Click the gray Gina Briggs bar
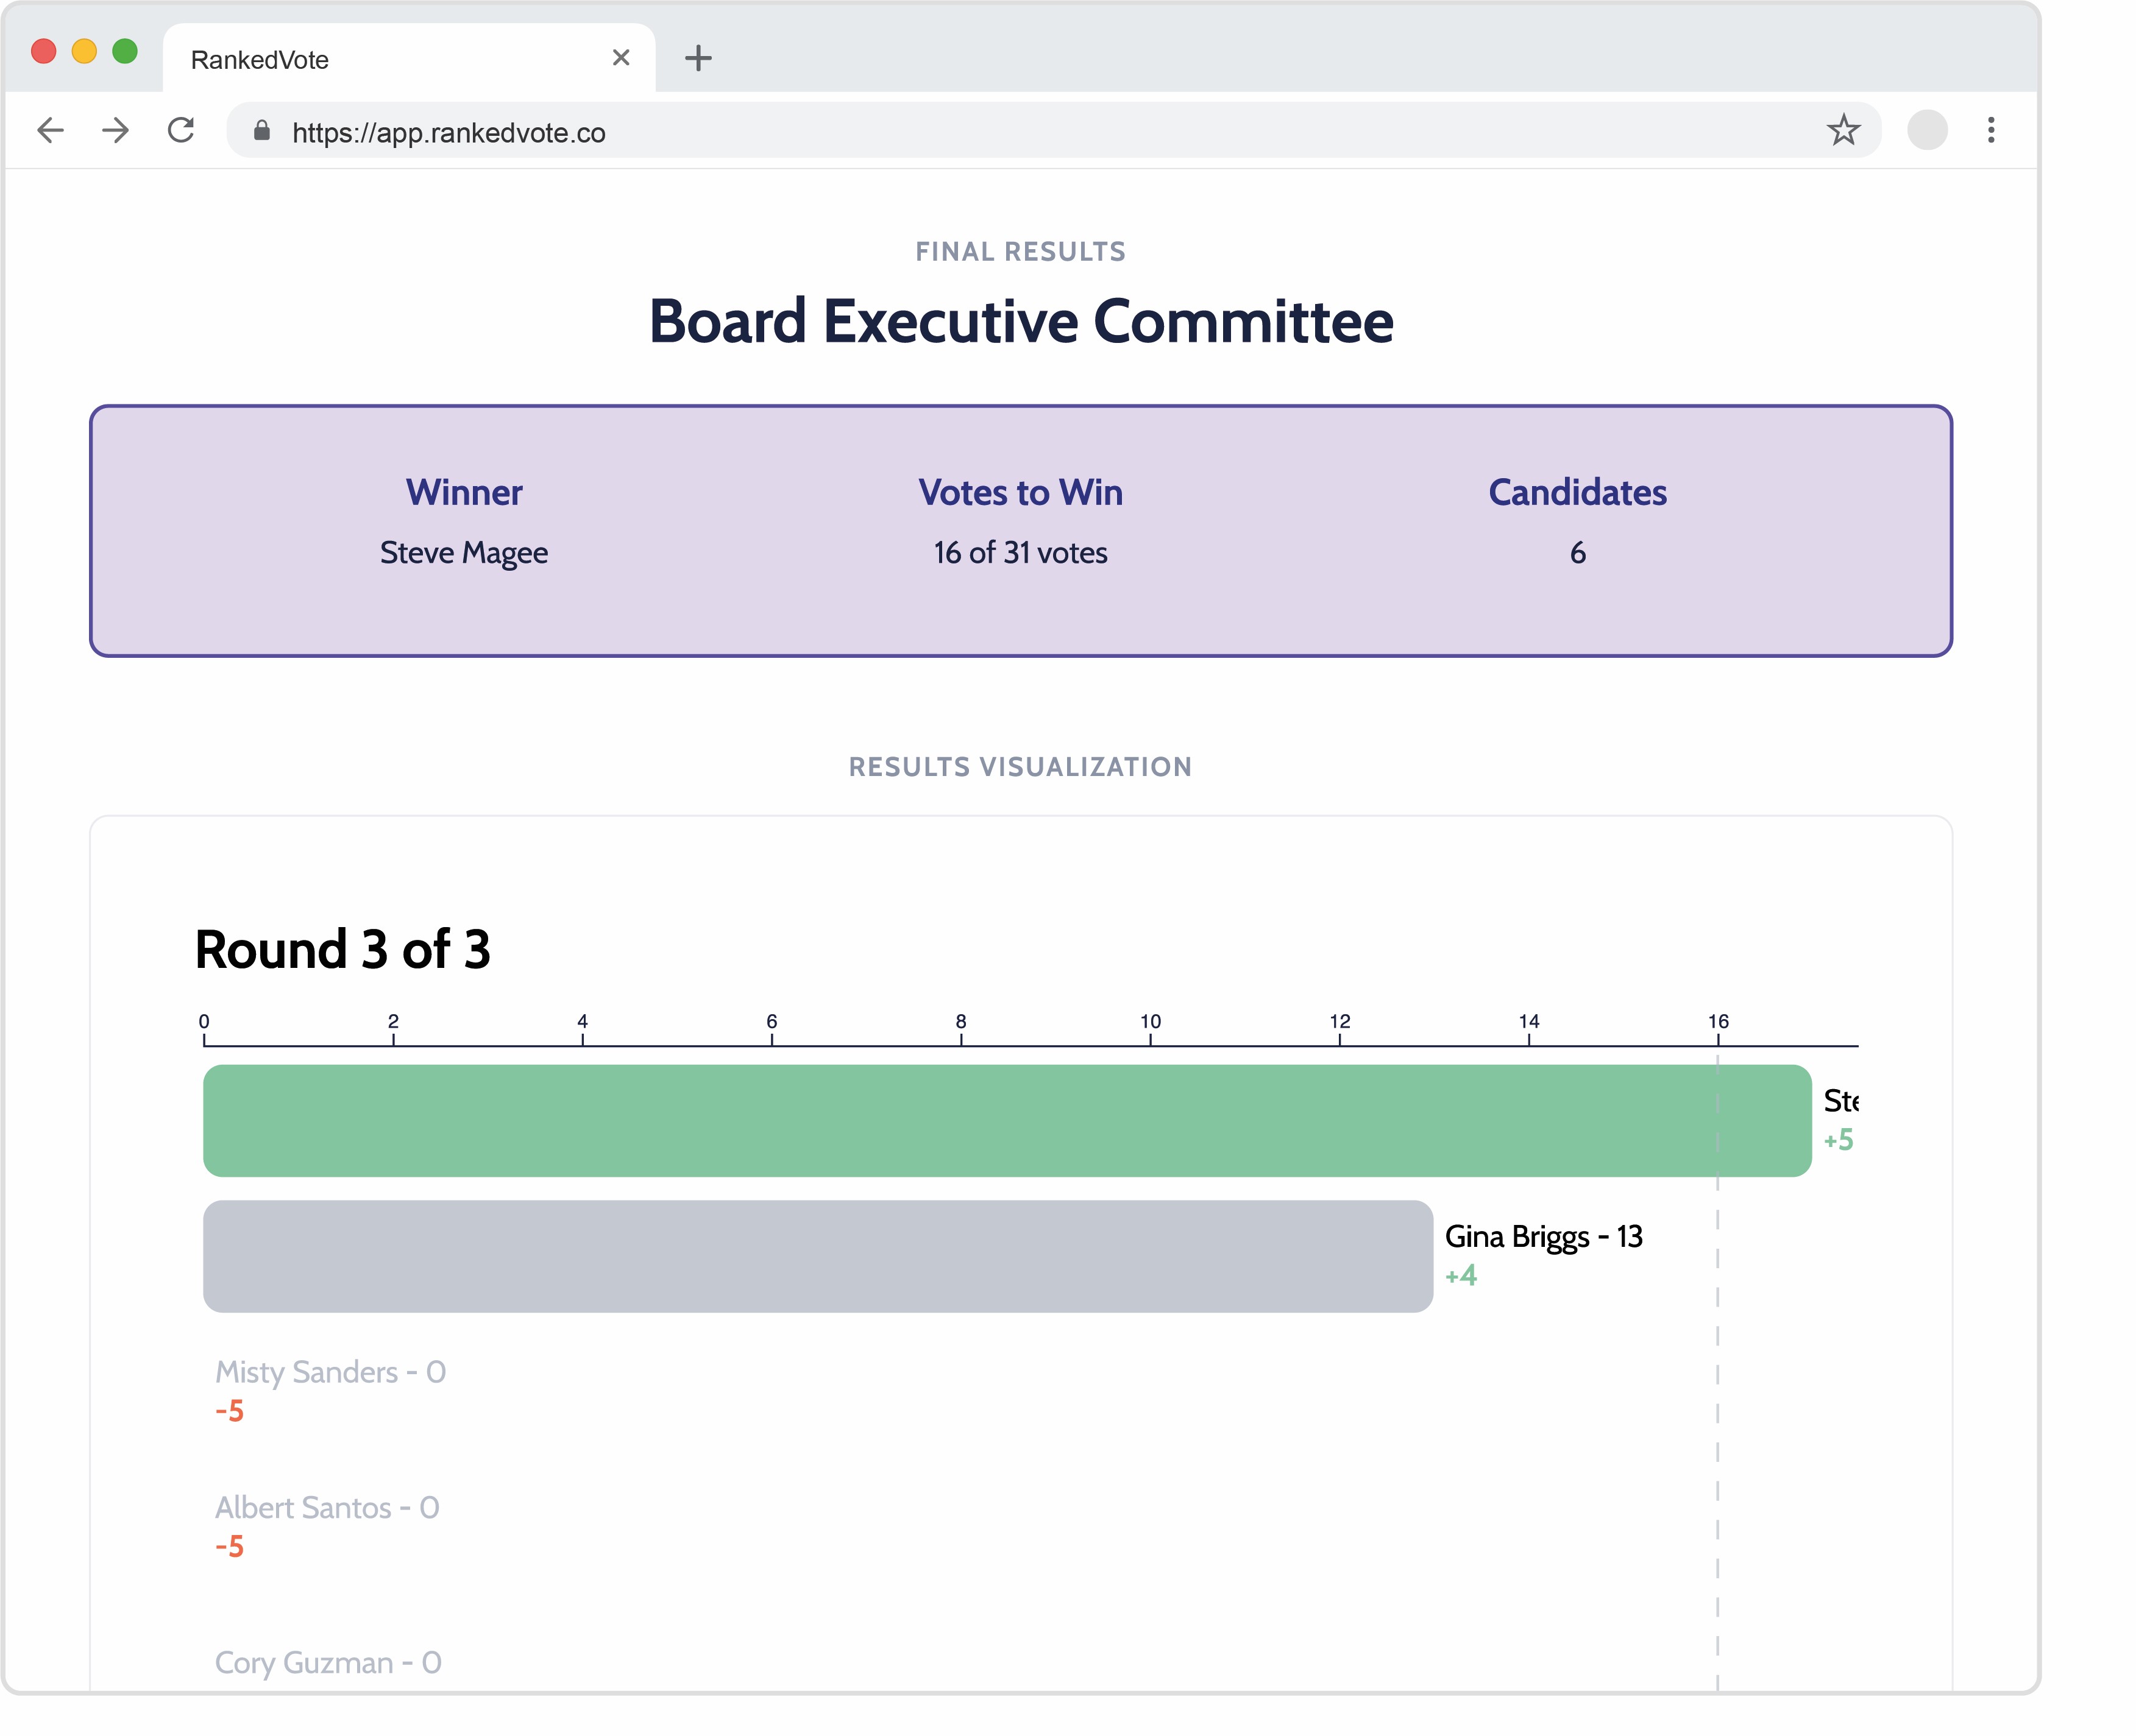Screen dimensions: 2136x1736 817,1256
